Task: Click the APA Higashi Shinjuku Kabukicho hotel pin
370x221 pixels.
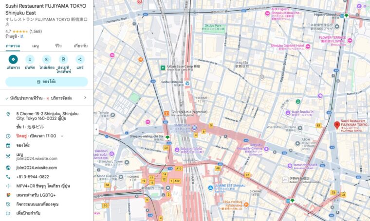Action: [267, 14]
